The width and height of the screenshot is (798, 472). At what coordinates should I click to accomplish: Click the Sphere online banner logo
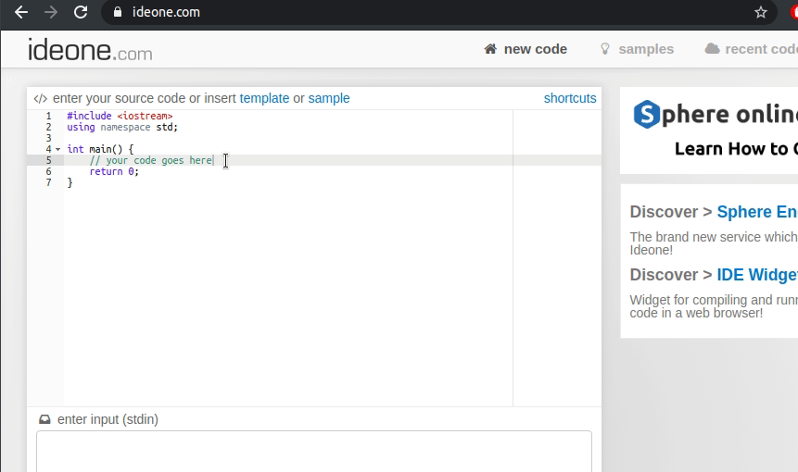716,115
